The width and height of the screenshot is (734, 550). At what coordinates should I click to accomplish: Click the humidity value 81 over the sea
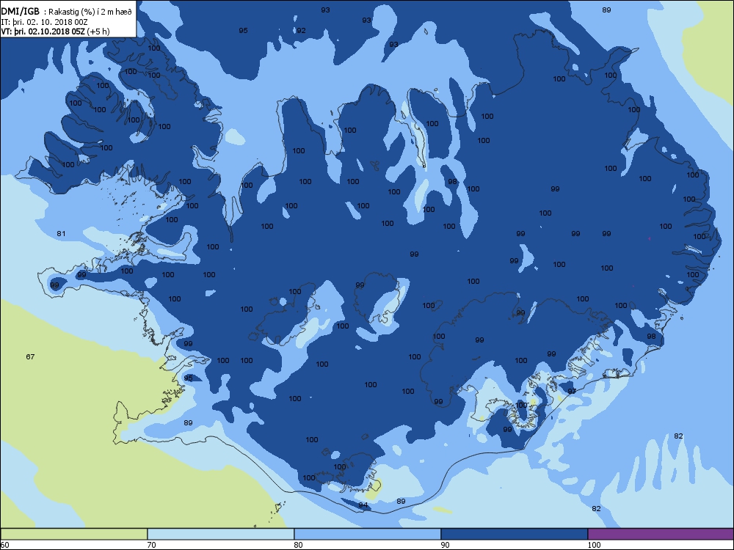tap(61, 234)
